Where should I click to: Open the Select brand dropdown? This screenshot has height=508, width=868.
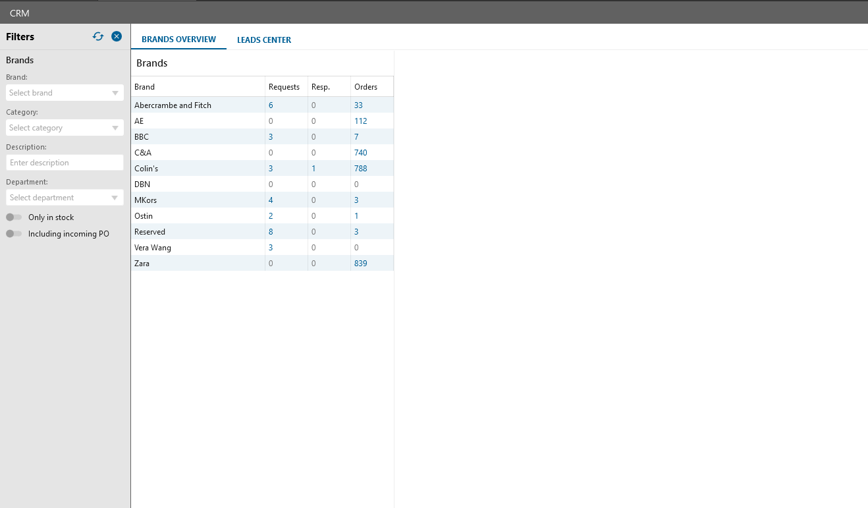[x=65, y=93]
